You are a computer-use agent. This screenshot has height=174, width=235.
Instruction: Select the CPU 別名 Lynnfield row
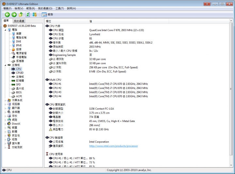[137, 34]
